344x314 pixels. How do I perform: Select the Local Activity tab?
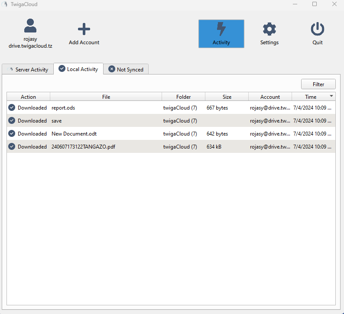tap(78, 69)
